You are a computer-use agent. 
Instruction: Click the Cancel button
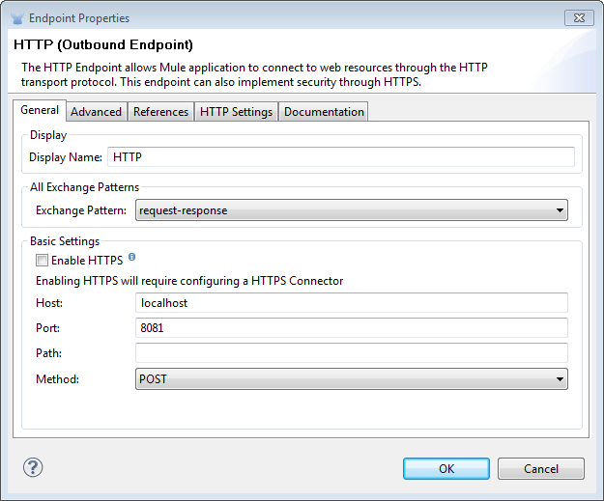(541, 469)
